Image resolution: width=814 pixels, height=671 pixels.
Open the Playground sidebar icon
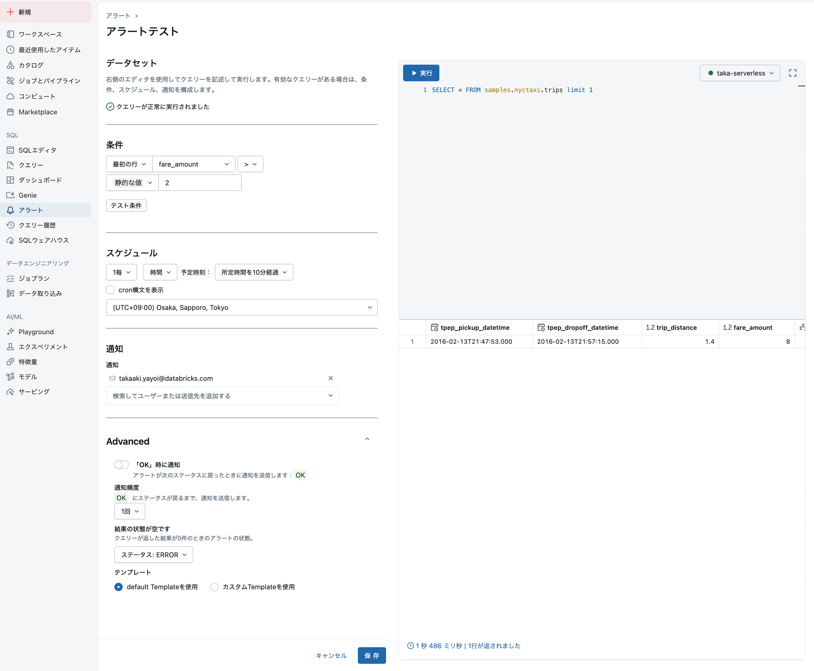pos(10,332)
